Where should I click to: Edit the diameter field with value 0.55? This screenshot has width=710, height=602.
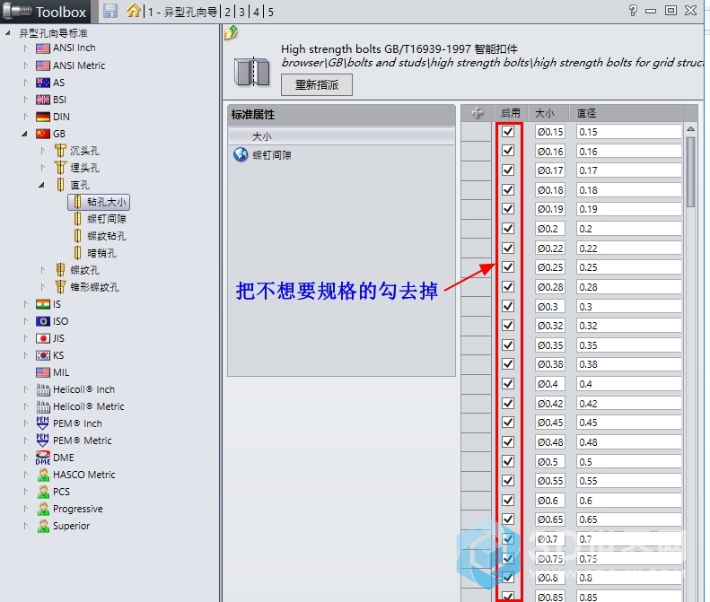[628, 481]
